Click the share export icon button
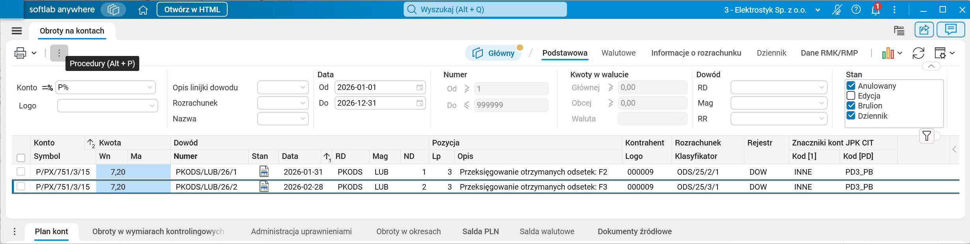970x244 pixels. [x=924, y=30]
